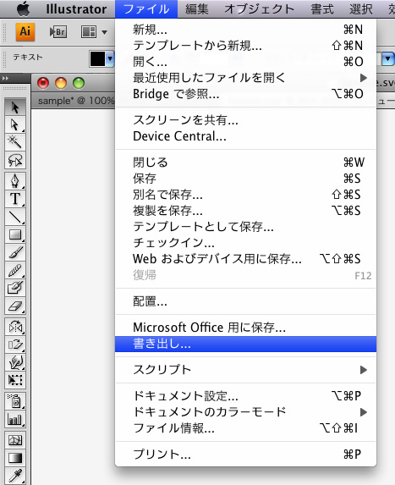
Task: Open the 編集 menu
Action: (197, 9)
